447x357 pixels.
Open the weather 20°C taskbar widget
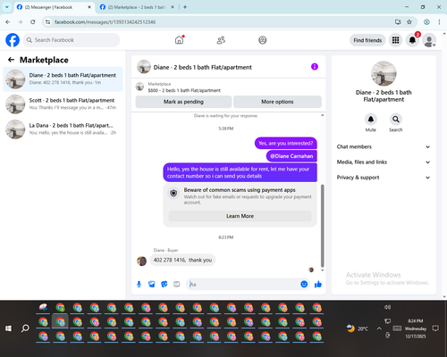[x=358, y=328]
